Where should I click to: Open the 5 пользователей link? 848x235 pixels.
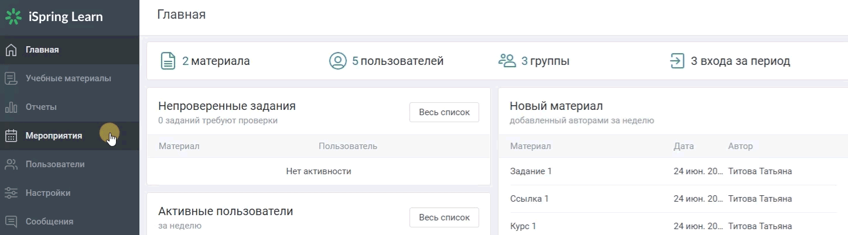tap(398, 61)
